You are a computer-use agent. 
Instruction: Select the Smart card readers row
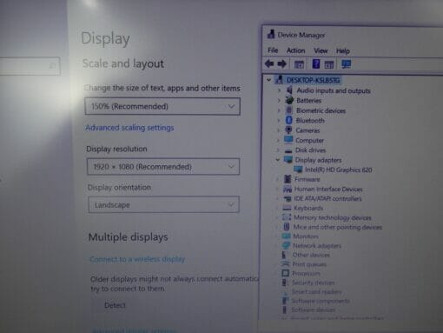pyautogui.click(x=311, y=291)
